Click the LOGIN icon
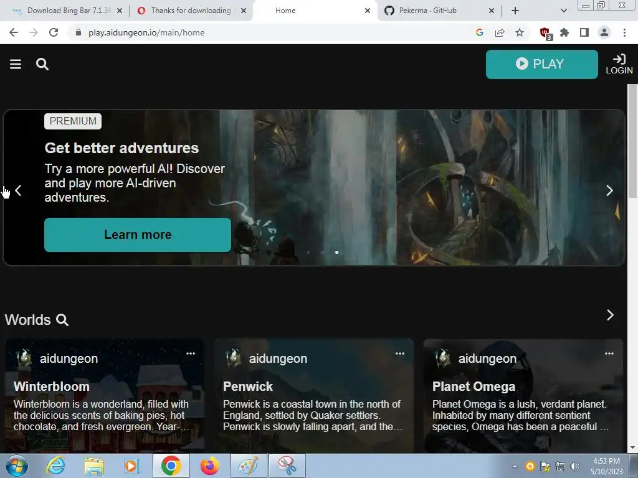 pos(619,64)
